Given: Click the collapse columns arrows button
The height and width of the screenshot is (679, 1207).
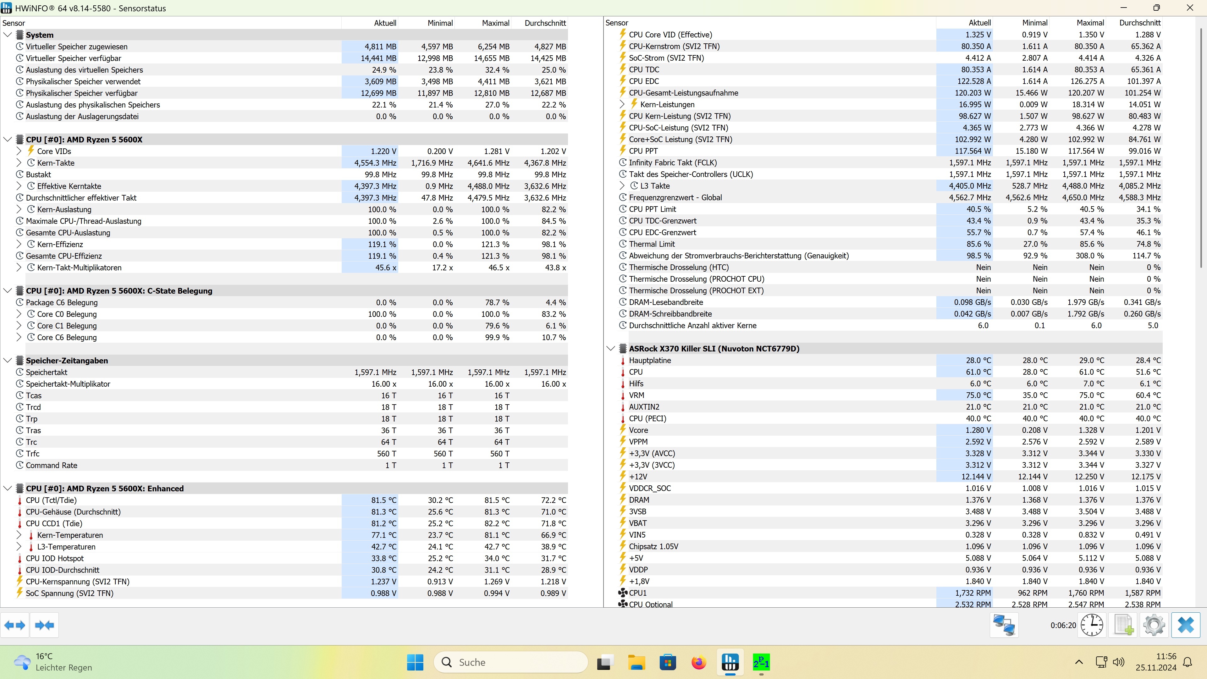Looking at the screenshot, I should click(x=45, y=625).
